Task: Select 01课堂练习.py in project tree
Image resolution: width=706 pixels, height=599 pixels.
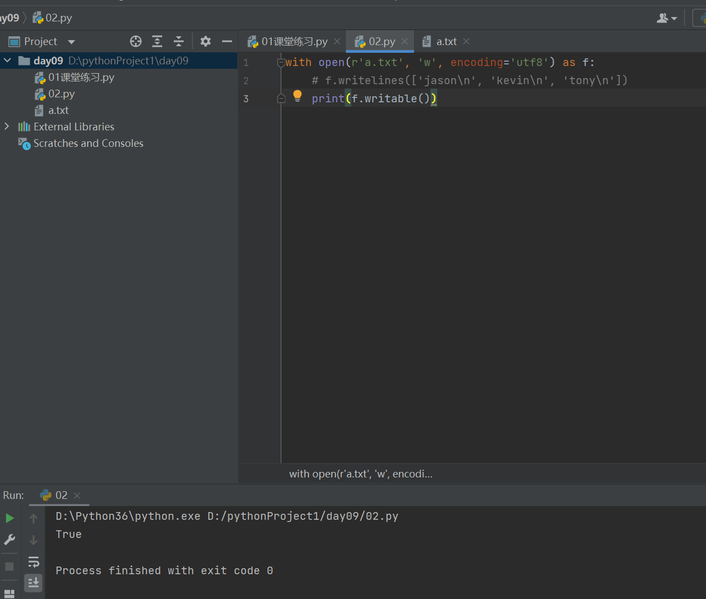Action: [x=74, y=77]
